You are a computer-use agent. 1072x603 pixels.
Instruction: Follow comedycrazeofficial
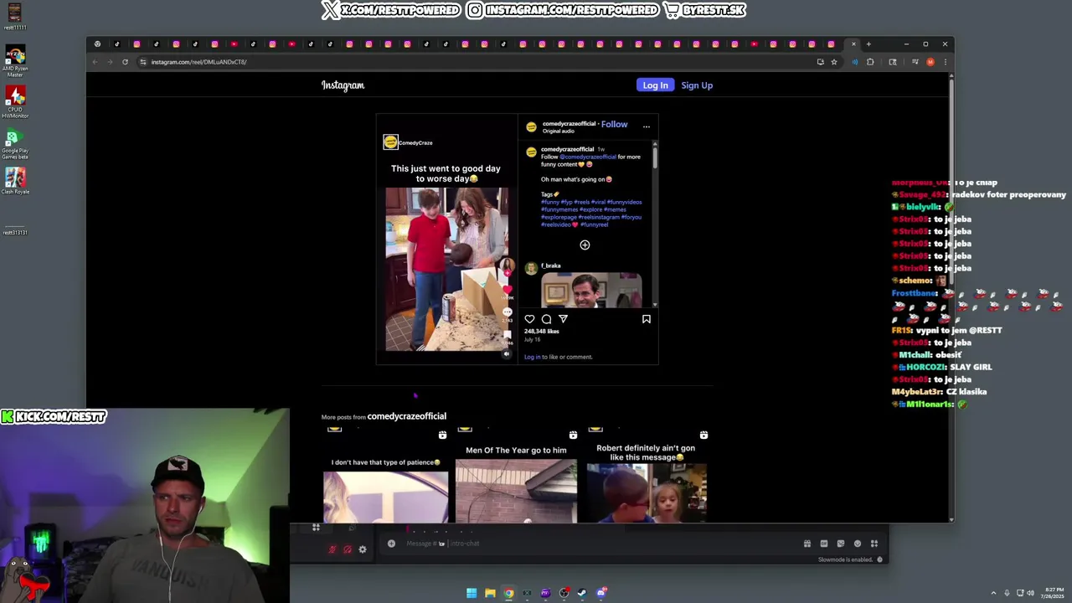[x=614, y=124]
